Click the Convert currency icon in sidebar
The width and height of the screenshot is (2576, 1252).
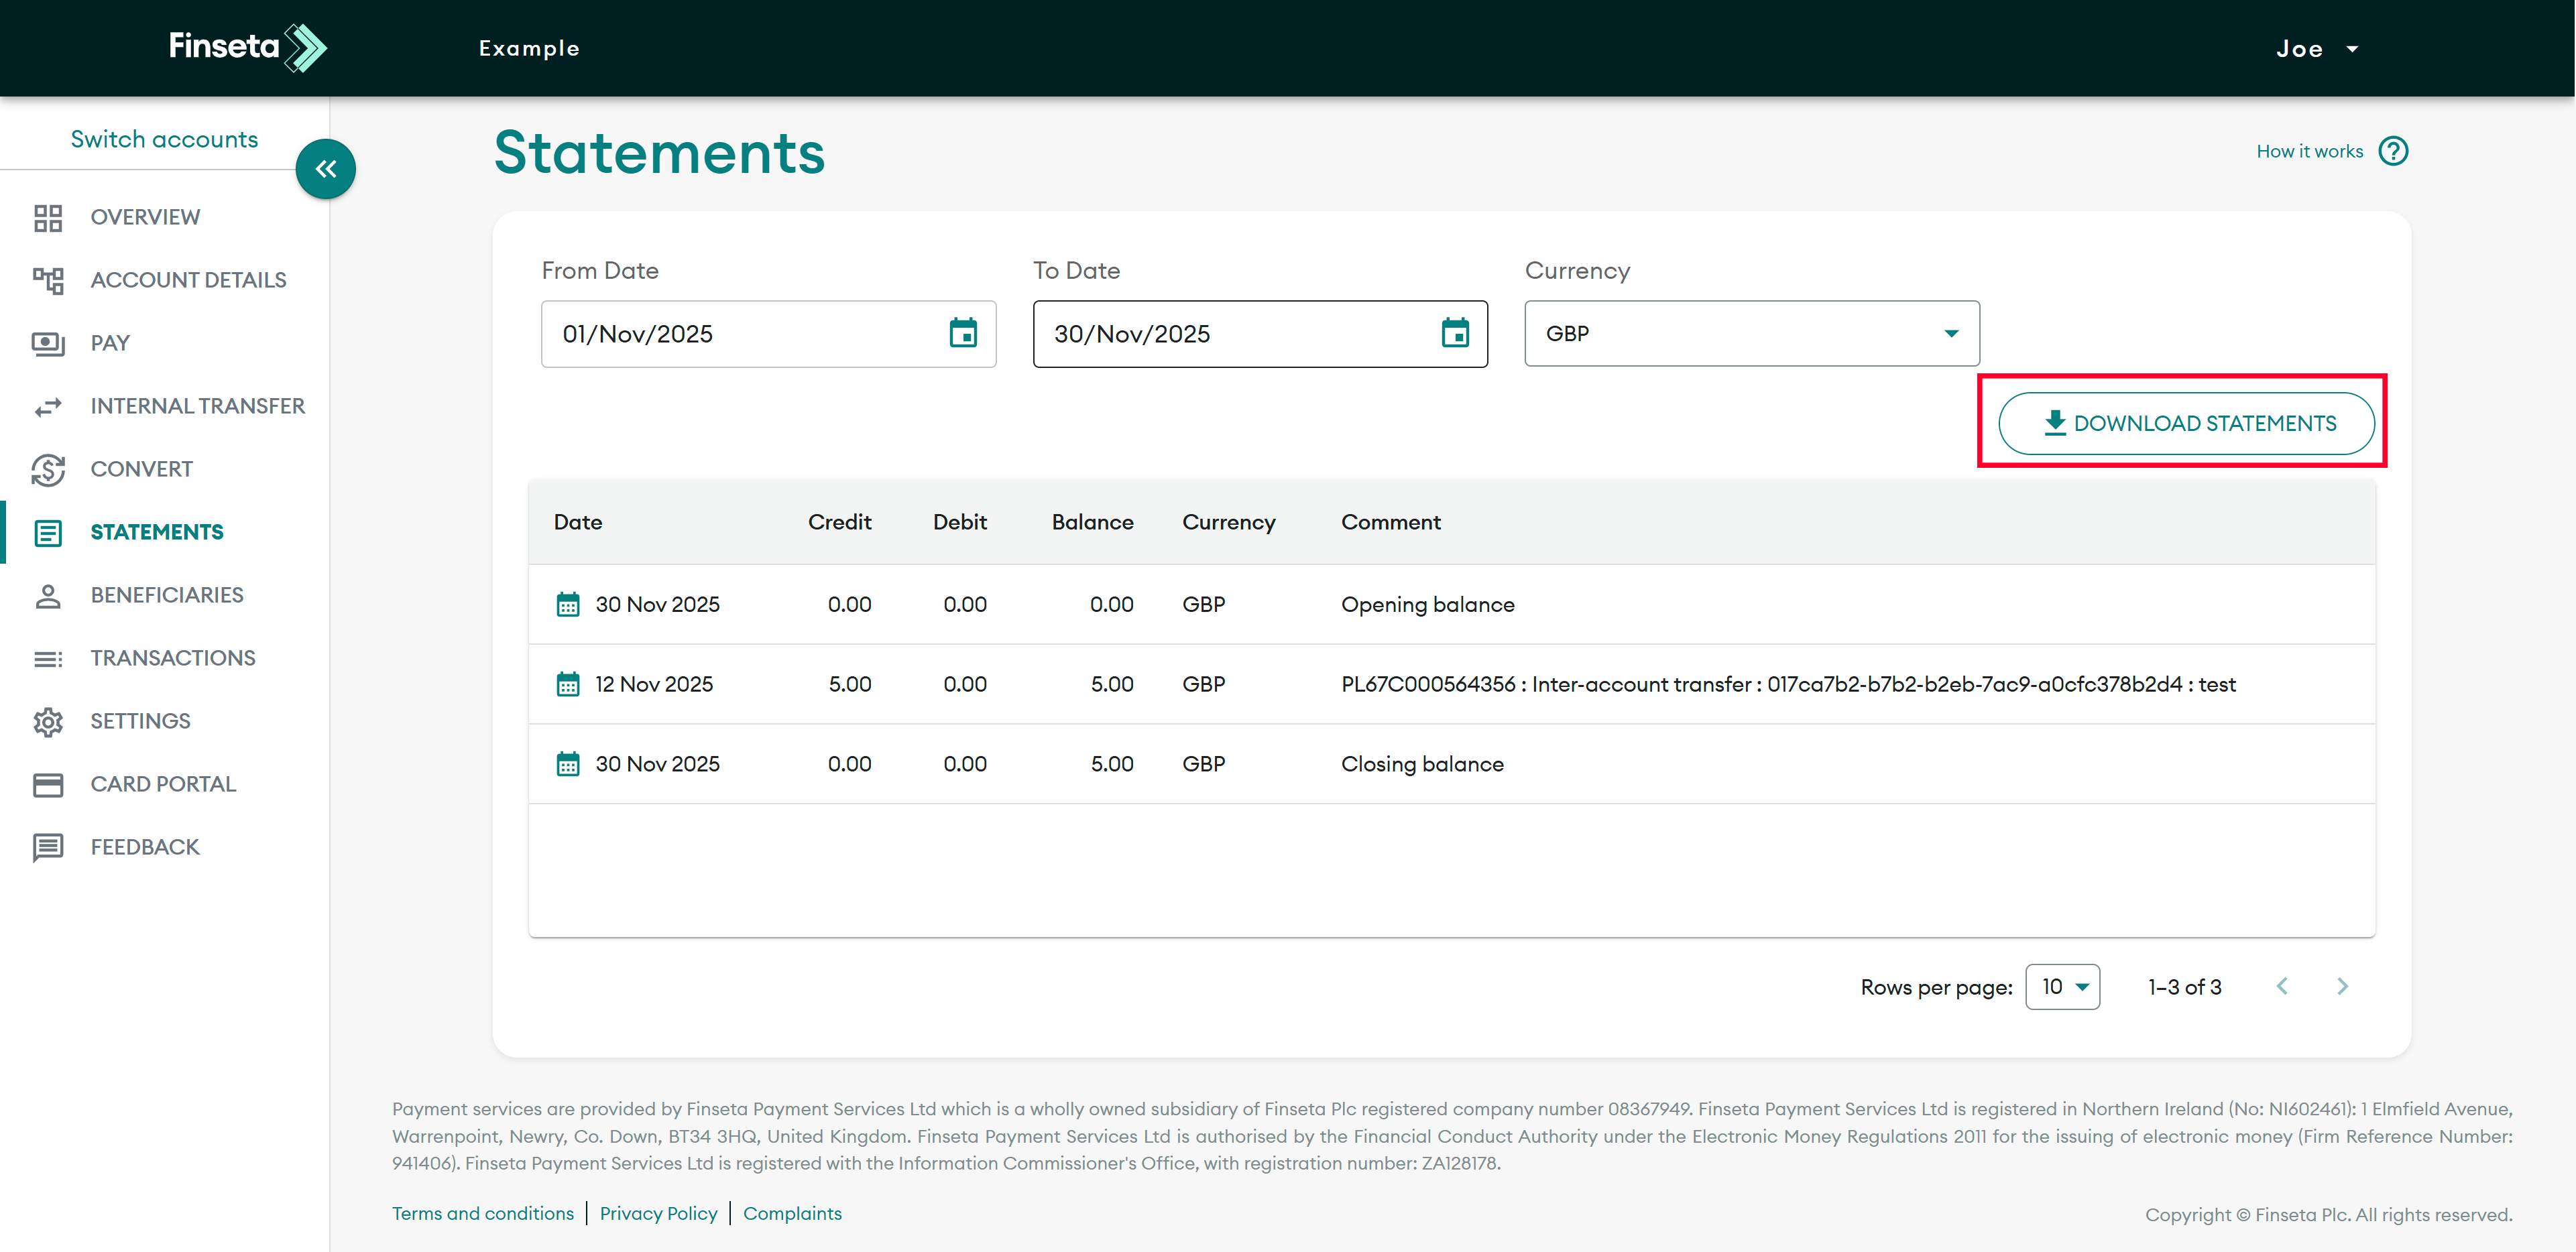47,469
